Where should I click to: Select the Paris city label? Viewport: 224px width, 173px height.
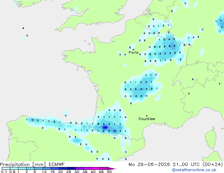(134, 52)
